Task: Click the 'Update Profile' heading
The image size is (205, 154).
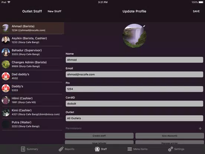Action: pyautogui.click(x=134, y=11)
